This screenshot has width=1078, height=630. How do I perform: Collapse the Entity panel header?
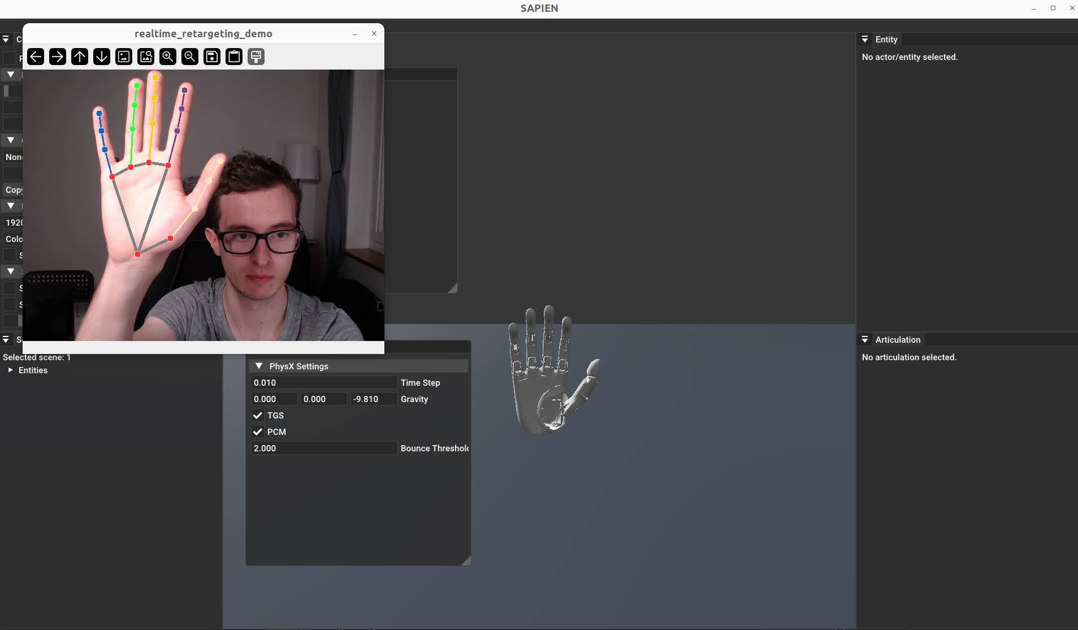tap(865, 39)
